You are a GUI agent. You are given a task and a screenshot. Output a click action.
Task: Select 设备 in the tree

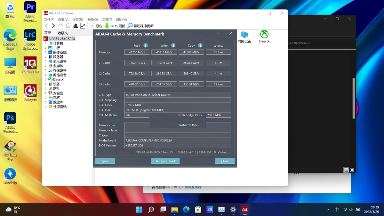click(54, 84)
